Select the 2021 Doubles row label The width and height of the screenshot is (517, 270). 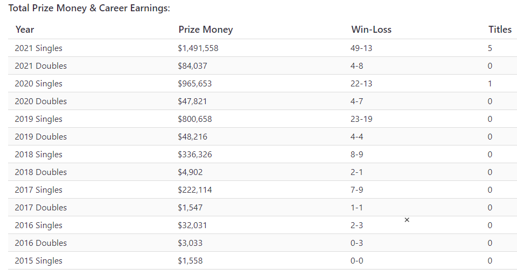(40, 65)
